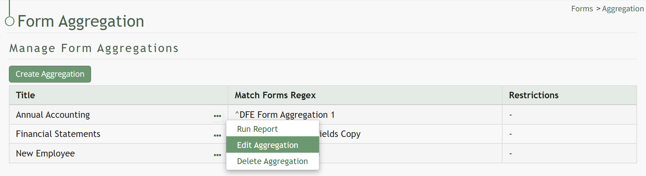Click the Match Forms Regex column header
Image resolution: width=646 pixels, height=176 pixels.
tap(275, 95)
